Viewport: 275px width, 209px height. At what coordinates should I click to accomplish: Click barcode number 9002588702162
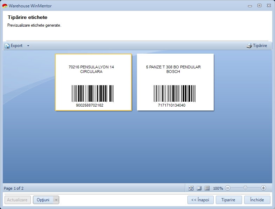pos(90,105)
